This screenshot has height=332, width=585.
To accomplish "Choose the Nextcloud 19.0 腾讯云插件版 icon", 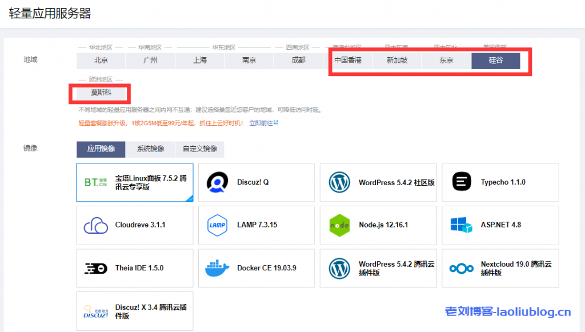I will 462,268.
